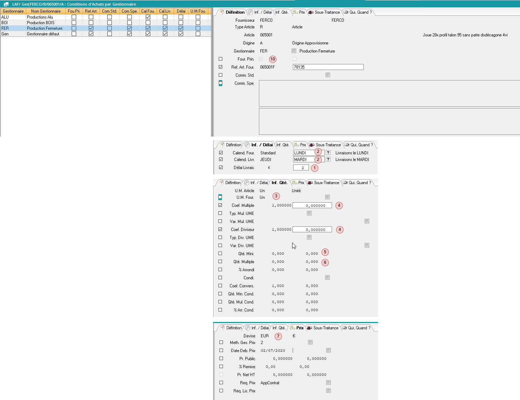
Task: Uncheck Cal.Fou. for the ALU gestionnaire row
Action: pos(148,17)
